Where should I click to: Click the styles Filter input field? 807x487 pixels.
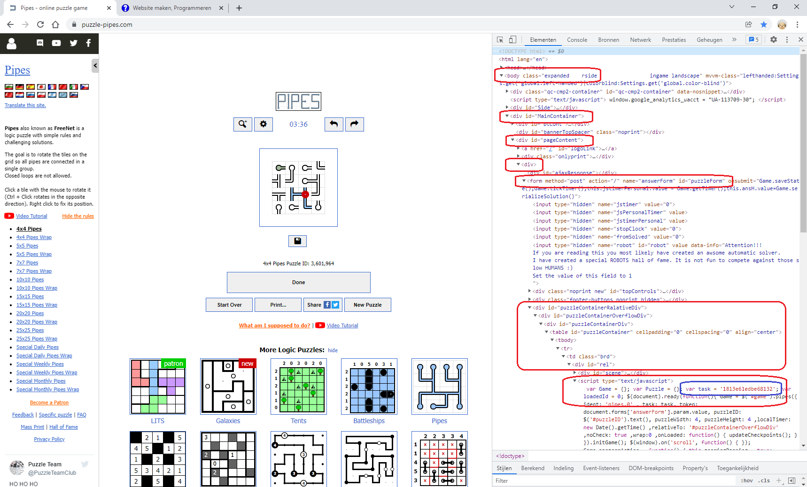pyautogui.click(x=614, y=480)
